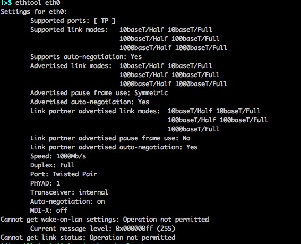Click the 'Speed: 1000Mb/s' line
This screenshot has width=301, height=244.
tap(58, 156)
